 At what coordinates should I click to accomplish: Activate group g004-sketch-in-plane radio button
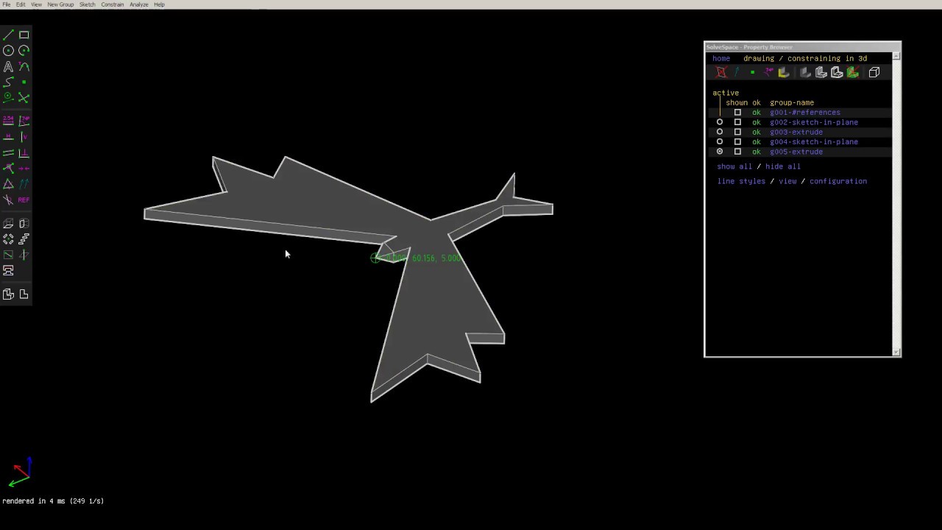pos(720,141)
